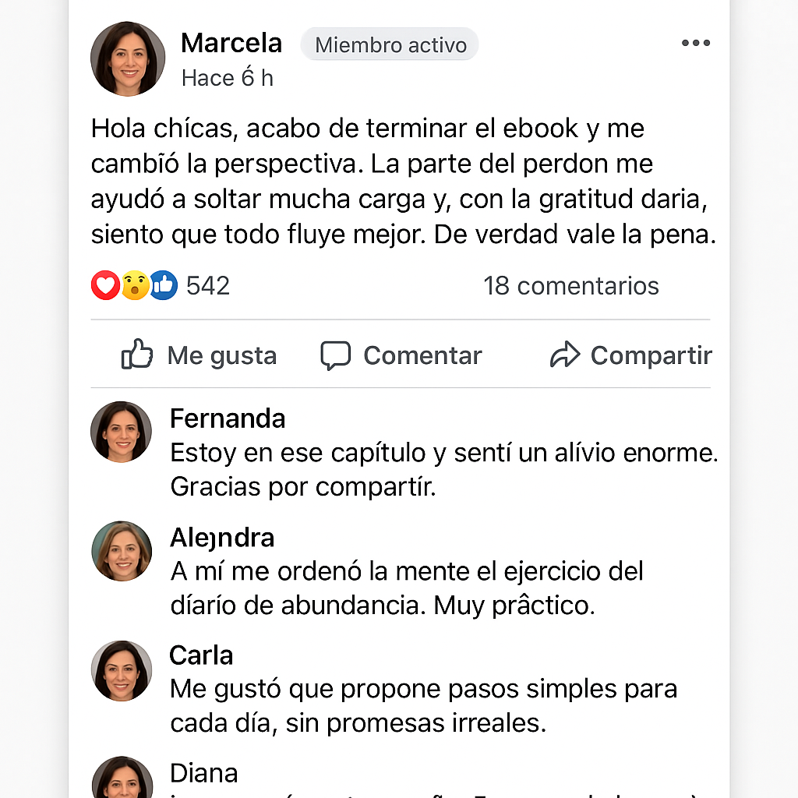Click the Hace 6 h timestamp
The width and height of the screenshot is (798, 798).
227,78
